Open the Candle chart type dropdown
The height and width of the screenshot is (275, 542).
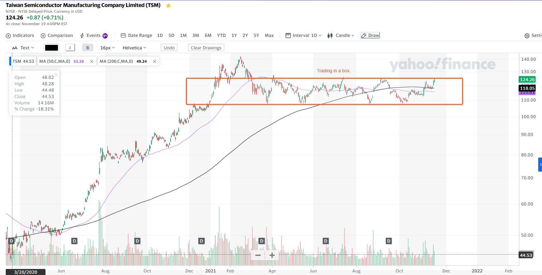tap(341, 35)
